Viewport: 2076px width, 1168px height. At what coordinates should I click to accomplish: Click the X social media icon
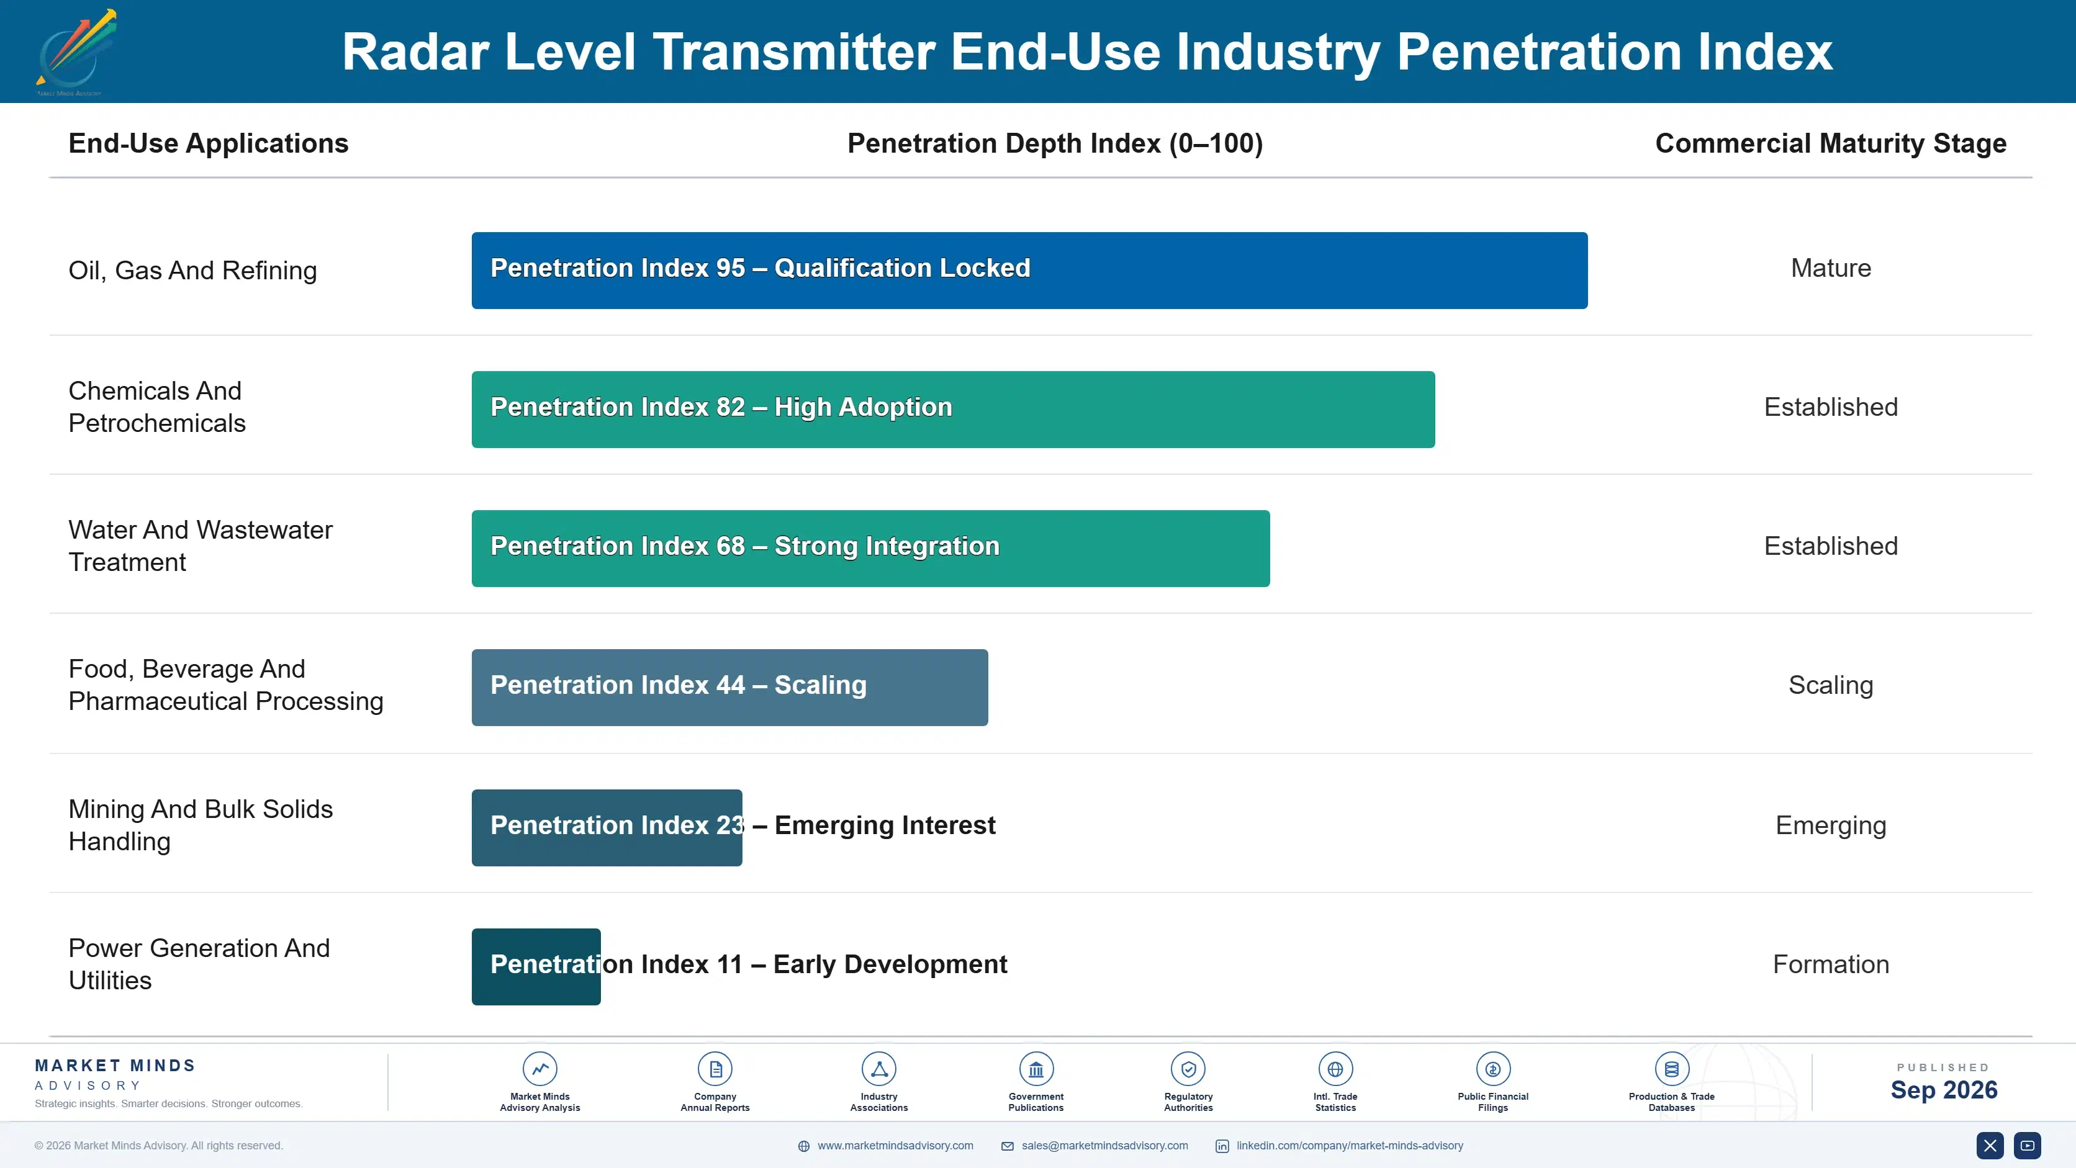(1990, 1146)
